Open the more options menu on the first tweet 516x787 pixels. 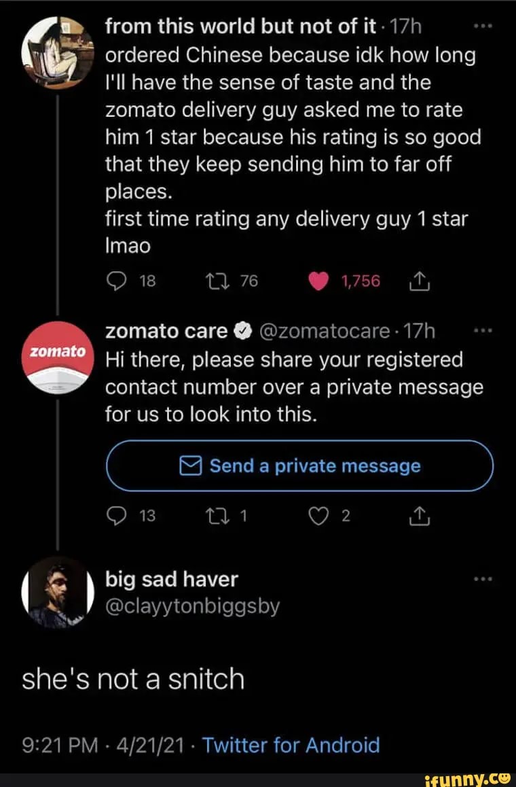[483, 24]
